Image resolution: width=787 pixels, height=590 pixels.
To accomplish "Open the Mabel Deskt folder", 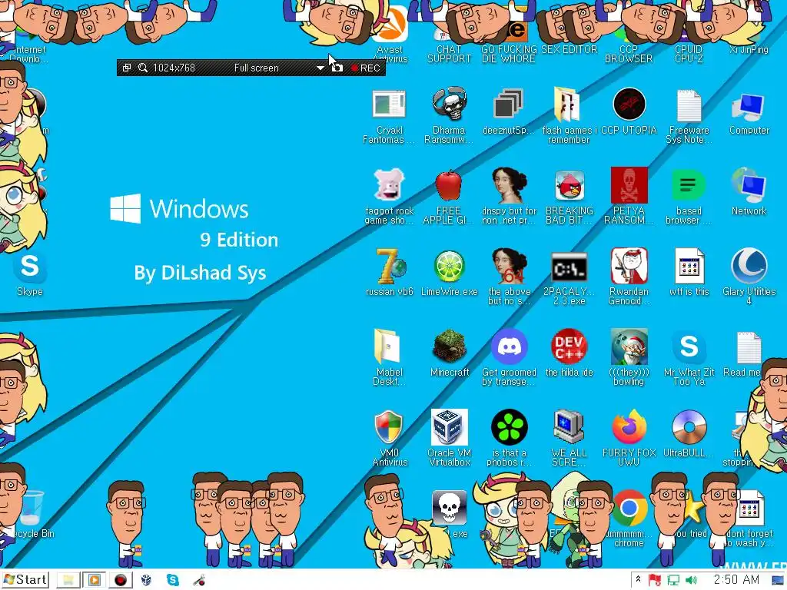I will tap(387, 346).
